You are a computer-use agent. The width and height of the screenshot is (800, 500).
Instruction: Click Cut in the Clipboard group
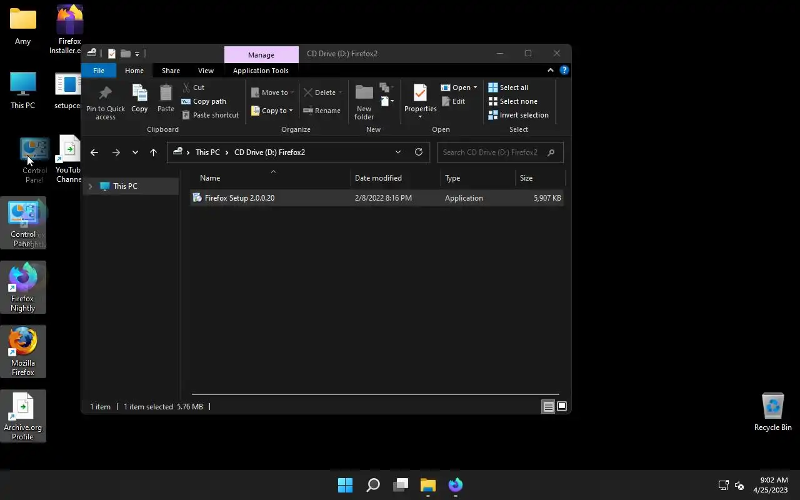click(193, 87)
